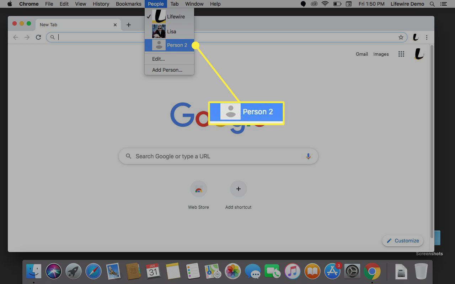This screenshot has width=455, height=284.
Task: Focus the address bar
Action: (x=226, y=37)
